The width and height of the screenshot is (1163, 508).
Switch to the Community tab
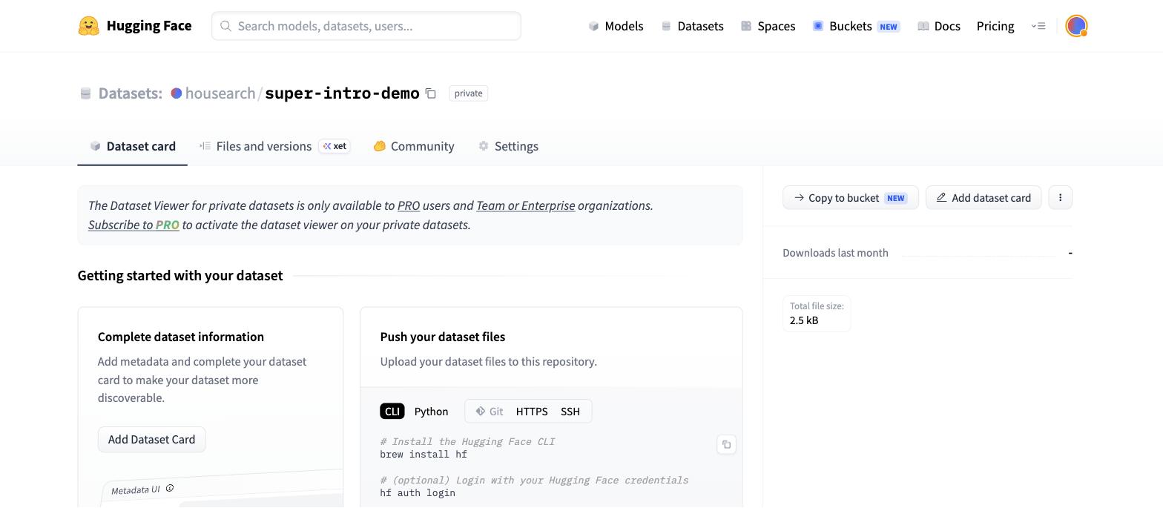click(414, 146)
